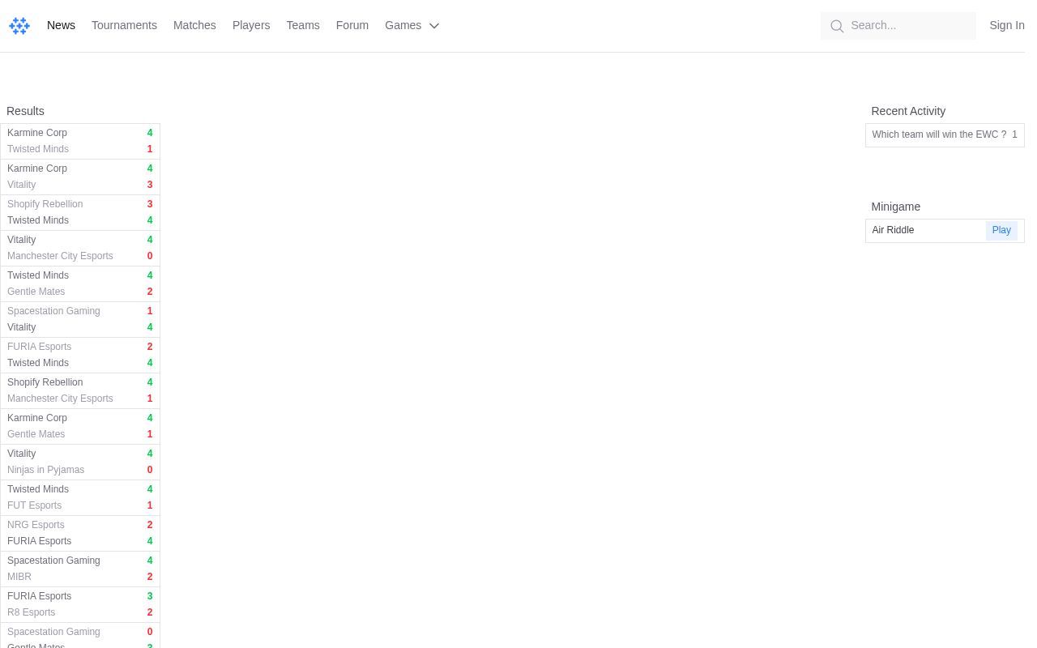Open FURIA Esports vs Twisted Minds result
Image resolution: width=1037 pixels, height=648 pixels.
coord(80,355)
